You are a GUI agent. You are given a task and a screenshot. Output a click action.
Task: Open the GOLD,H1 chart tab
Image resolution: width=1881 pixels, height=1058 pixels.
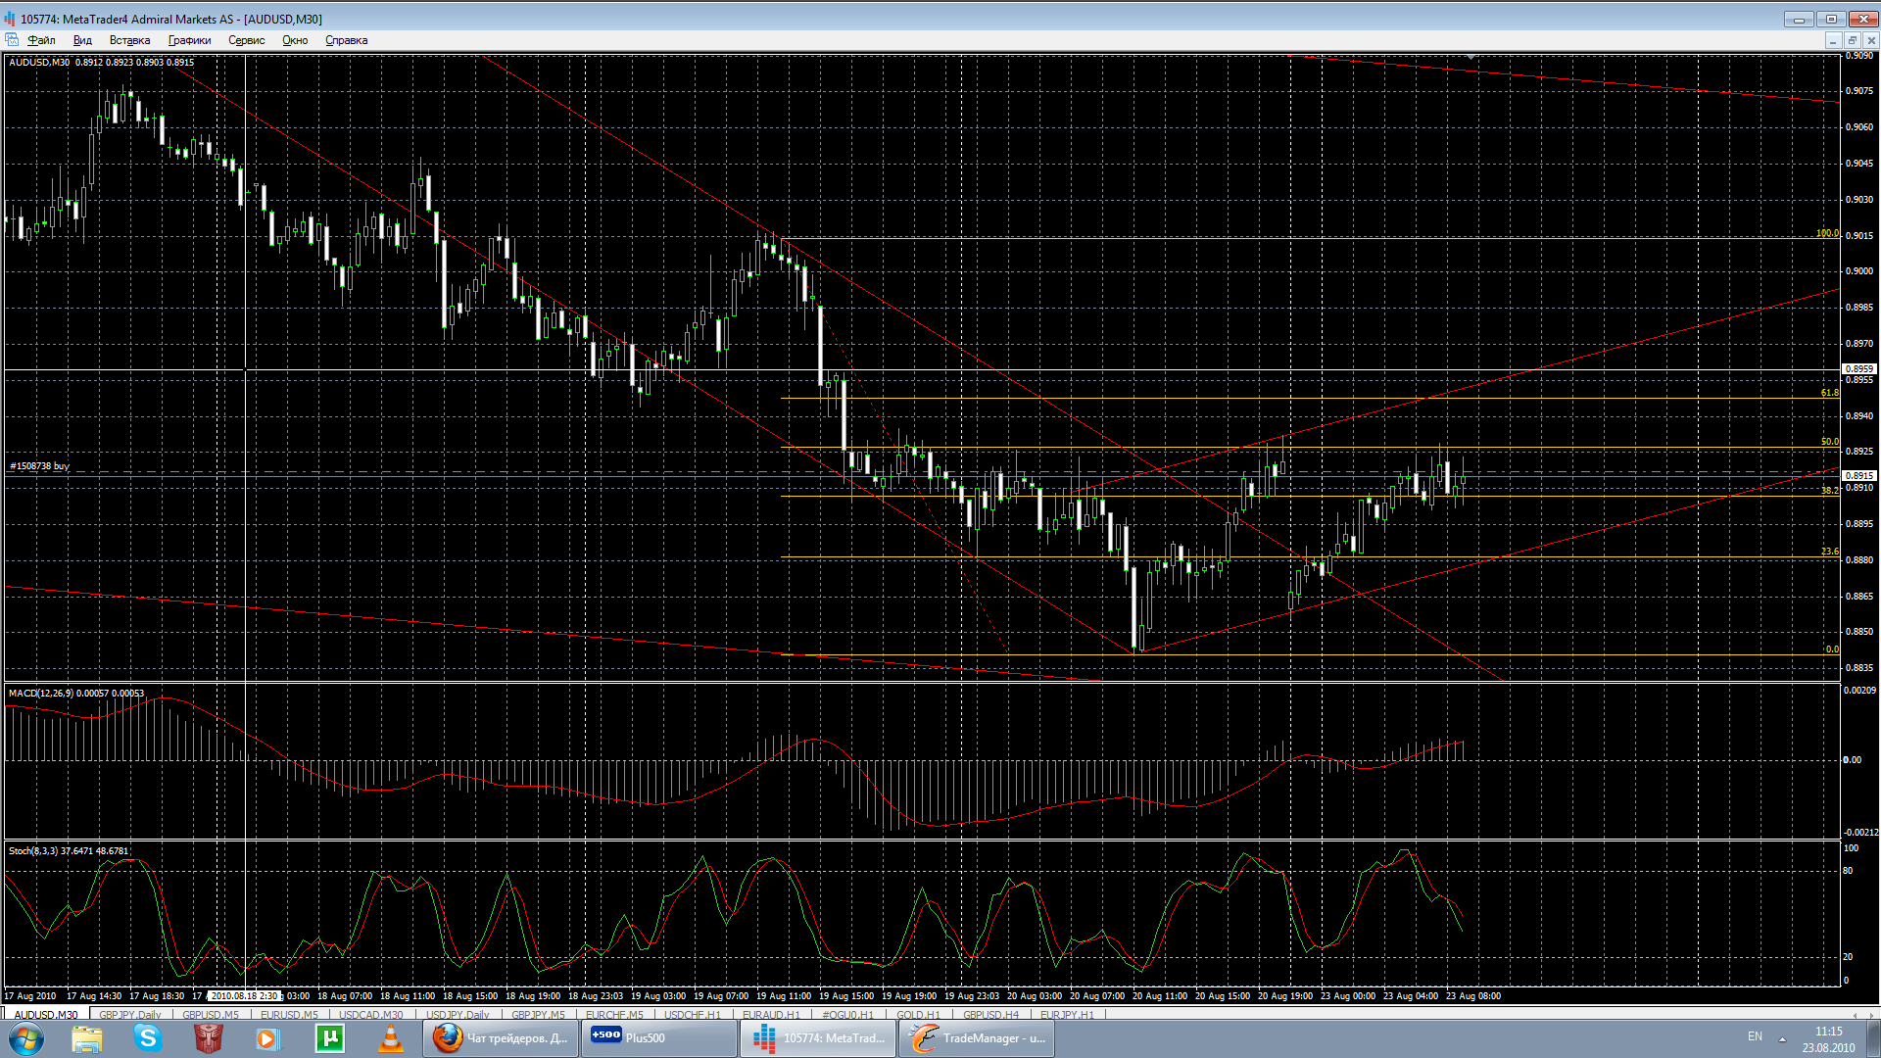click(917, 1015)
